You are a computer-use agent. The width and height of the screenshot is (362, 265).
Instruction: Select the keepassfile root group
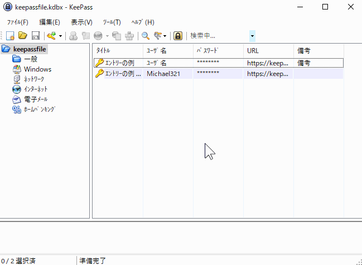pos(30,49)
